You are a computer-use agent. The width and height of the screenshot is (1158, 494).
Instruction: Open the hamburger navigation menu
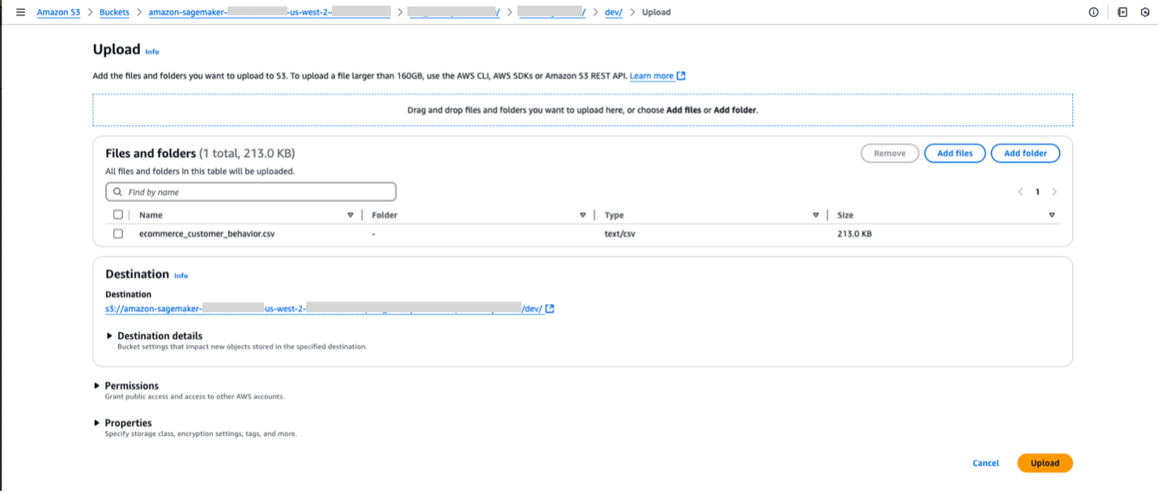click(20, 13)
